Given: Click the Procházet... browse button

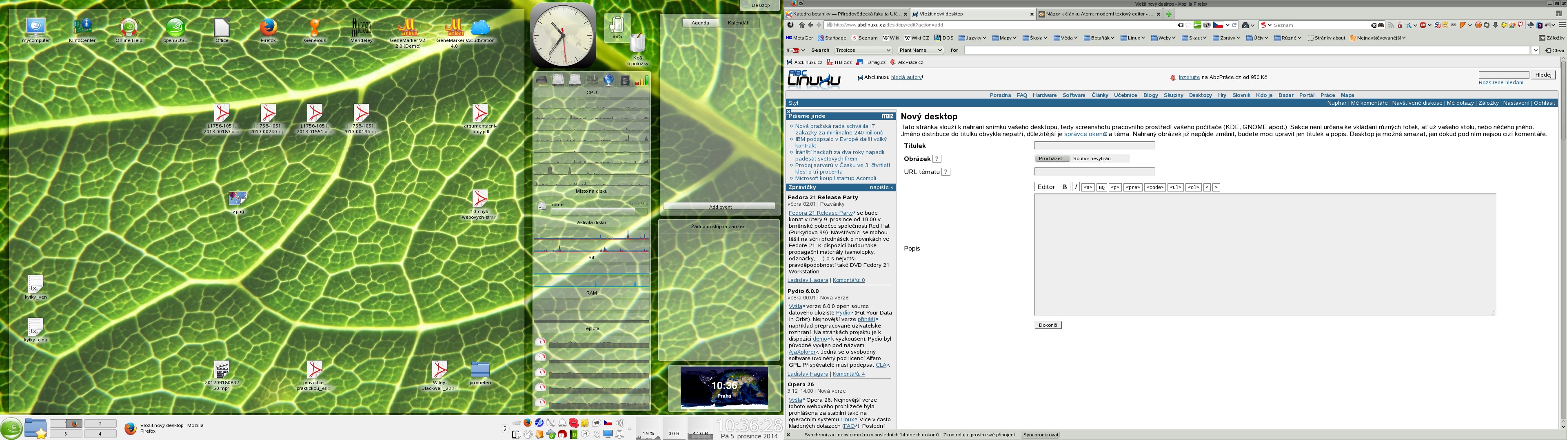Looking at the screenshot, I should pyautogui.click(x=1052, y=158).
